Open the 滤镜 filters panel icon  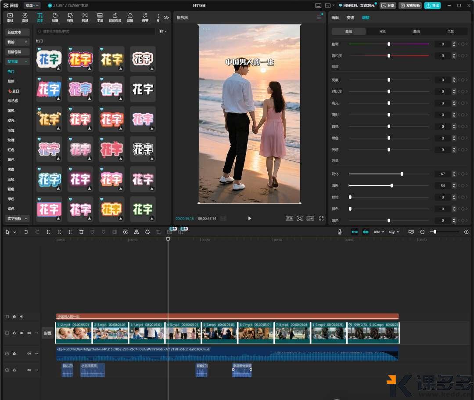pyautogui.click(x=130, y=17)
